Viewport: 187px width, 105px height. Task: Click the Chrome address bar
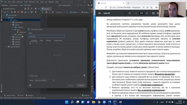129,7
